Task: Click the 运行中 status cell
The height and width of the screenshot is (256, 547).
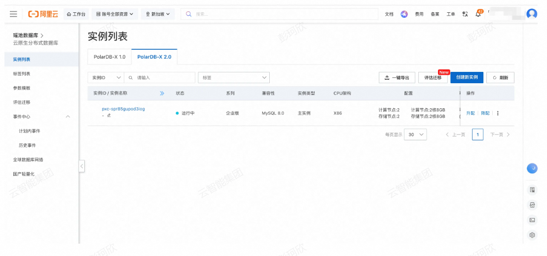Action: pos(185,113)
